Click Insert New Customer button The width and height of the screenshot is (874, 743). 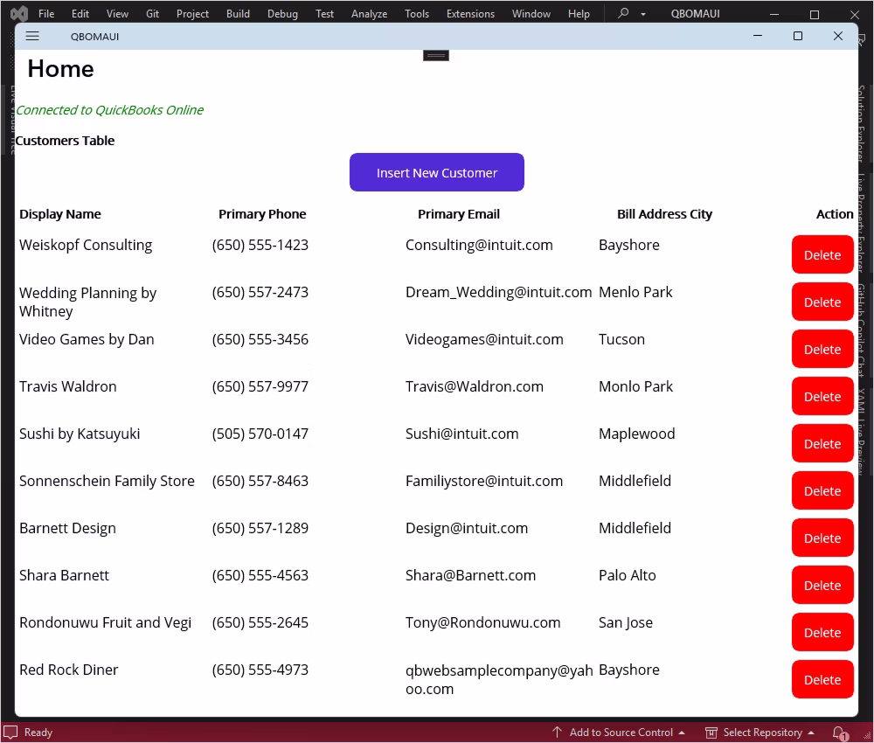point(436,172)
